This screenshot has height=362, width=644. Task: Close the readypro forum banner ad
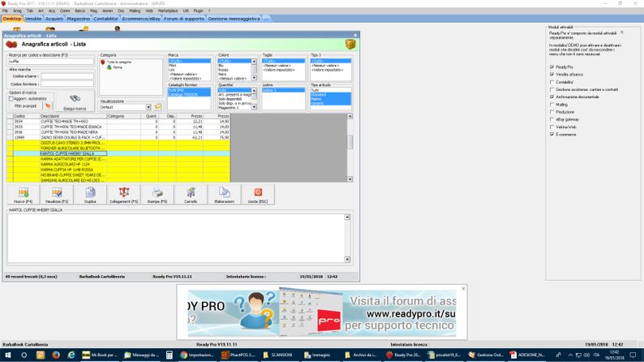coord(463,288)
